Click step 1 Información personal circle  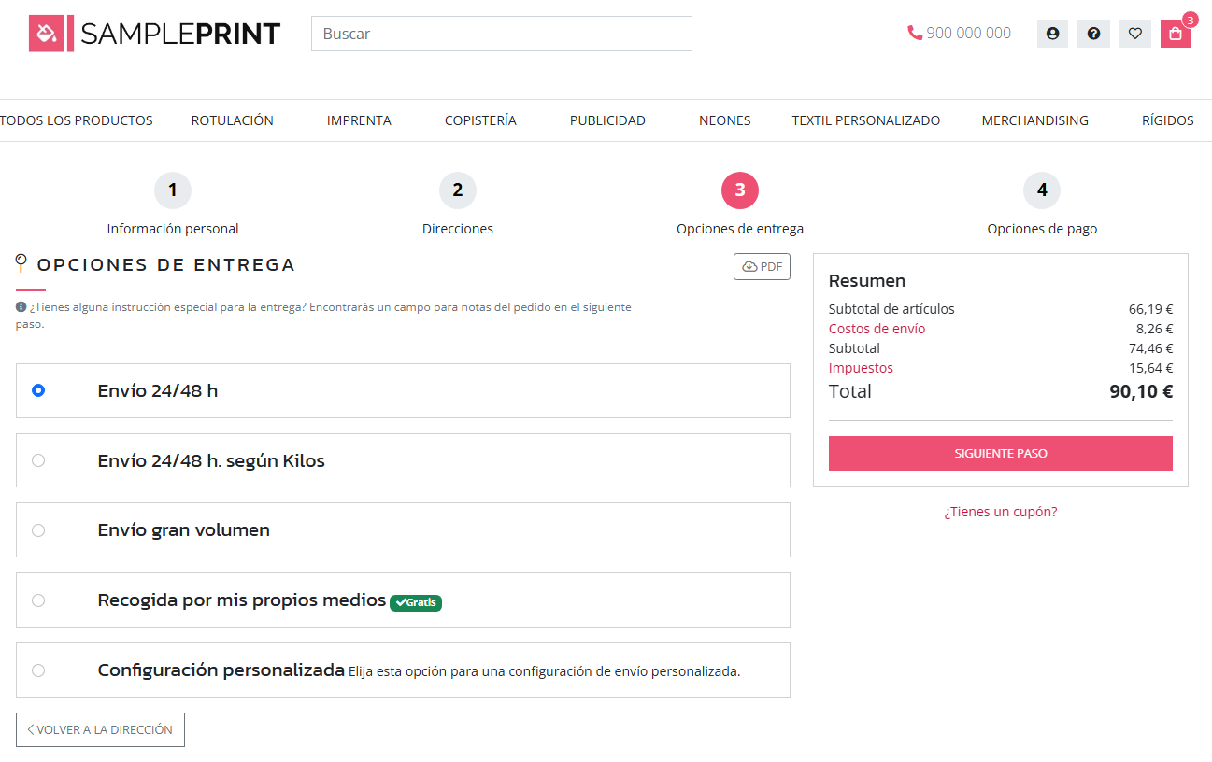click(173, 190)
